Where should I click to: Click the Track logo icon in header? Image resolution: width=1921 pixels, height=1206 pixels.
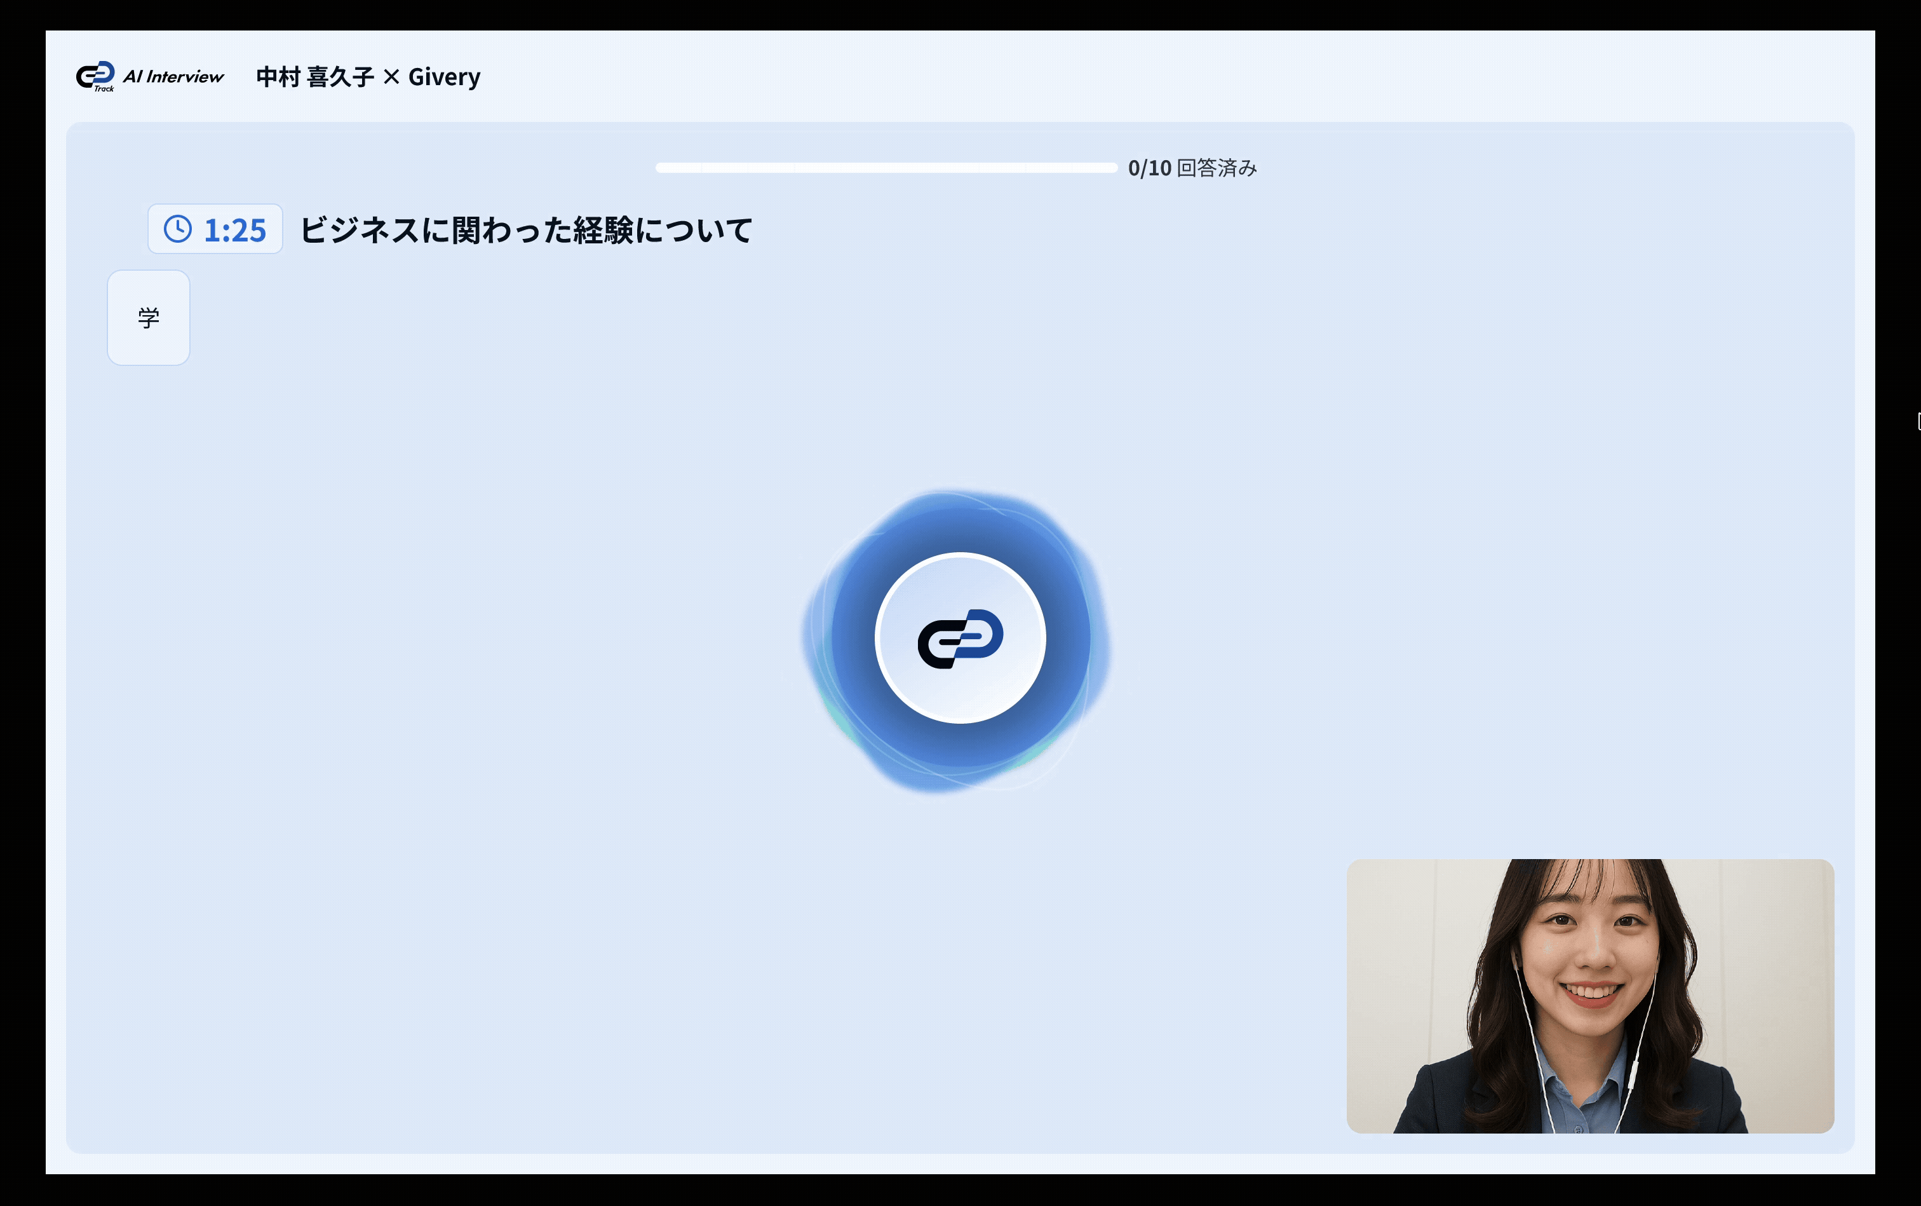(95, 74)
